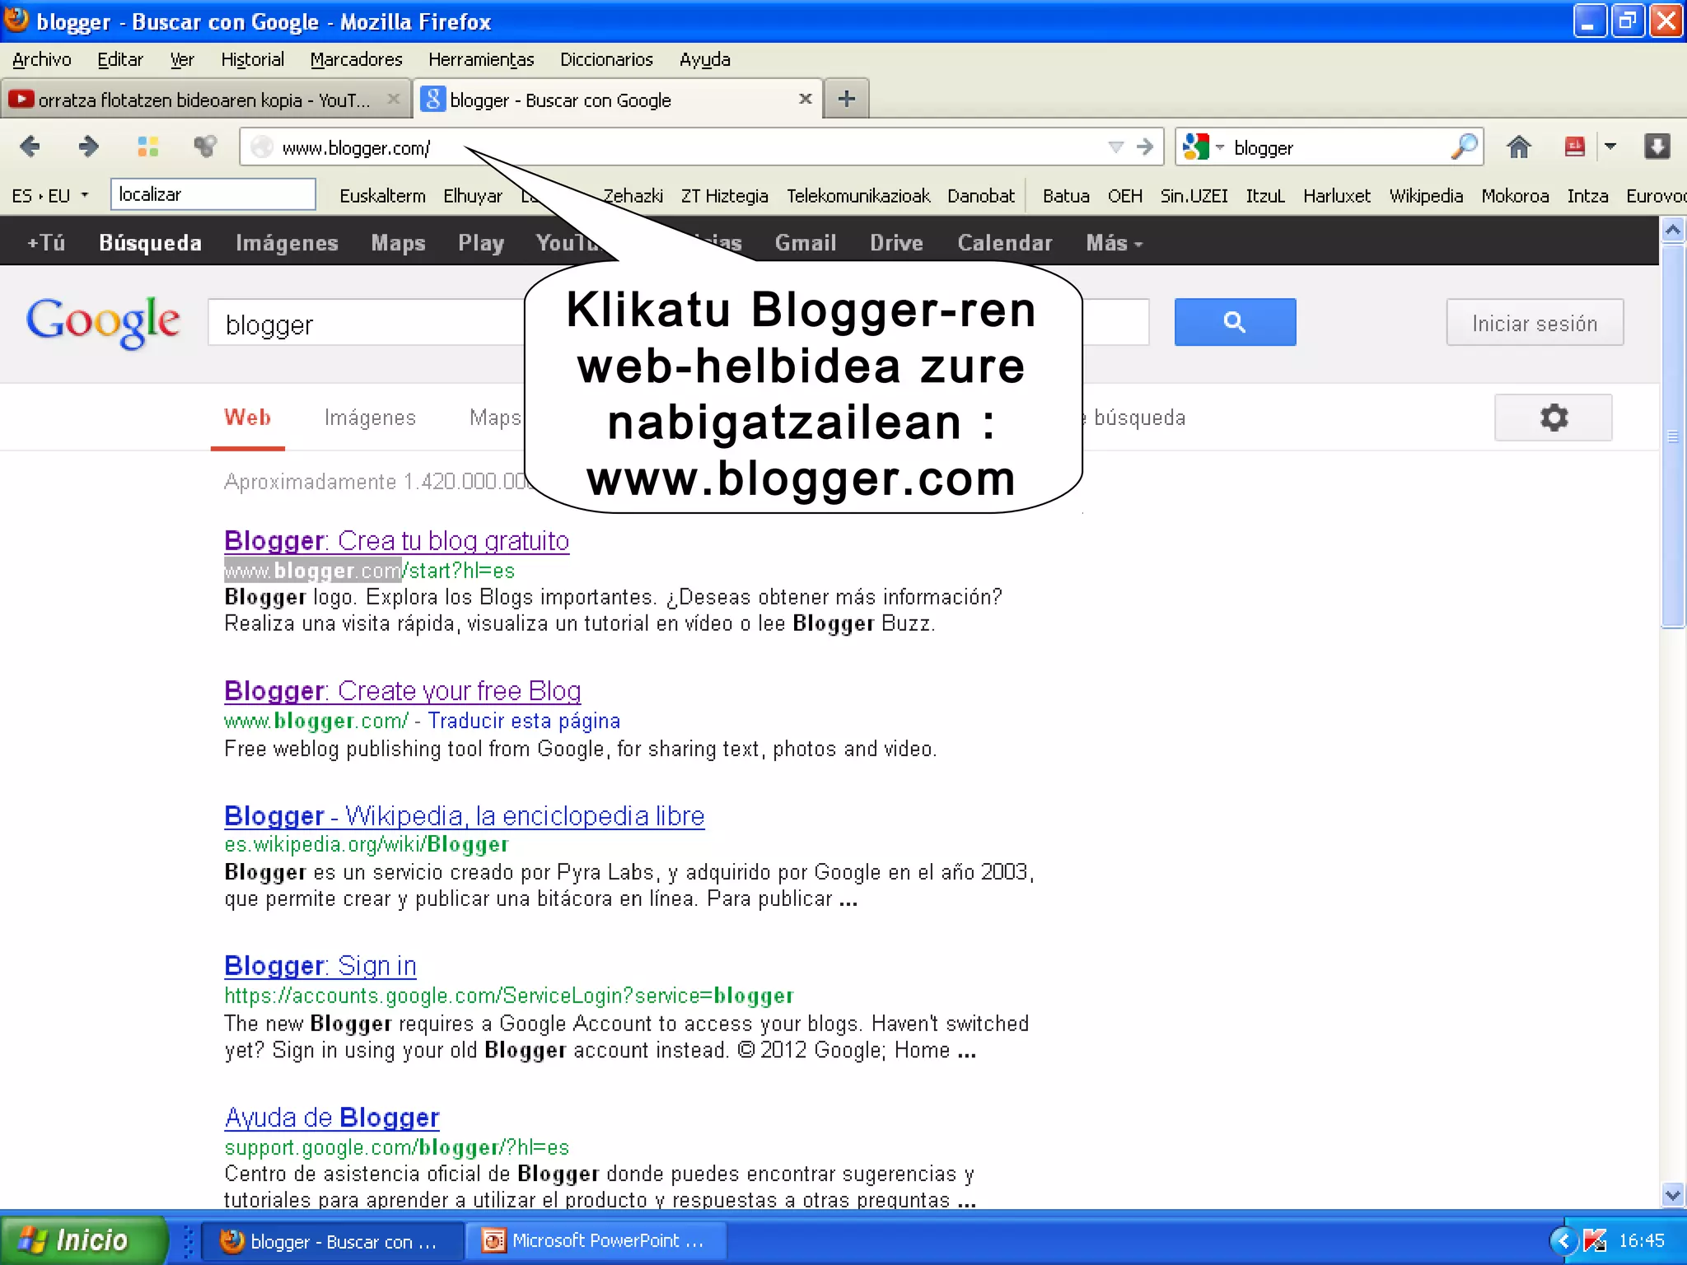The height and width of the screenshot is (1265, 1687).
Task: Open Google search settings gear icon
Action: (x=1553, y=418)
